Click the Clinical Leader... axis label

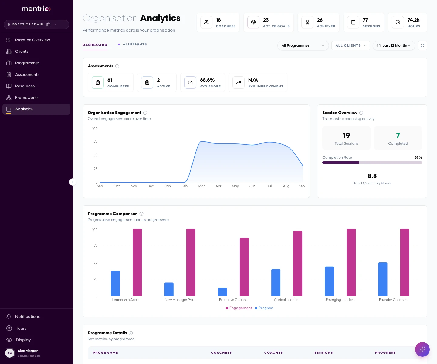pyautogui.click(x=287, y=300)
